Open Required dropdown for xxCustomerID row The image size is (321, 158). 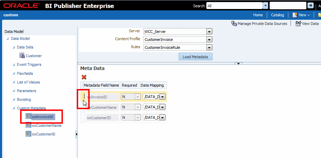(x=138, y=117)
